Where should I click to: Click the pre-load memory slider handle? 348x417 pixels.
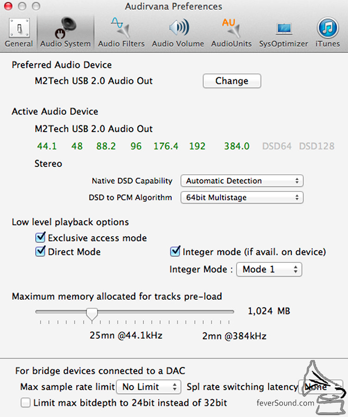click(x=92, y=314)
